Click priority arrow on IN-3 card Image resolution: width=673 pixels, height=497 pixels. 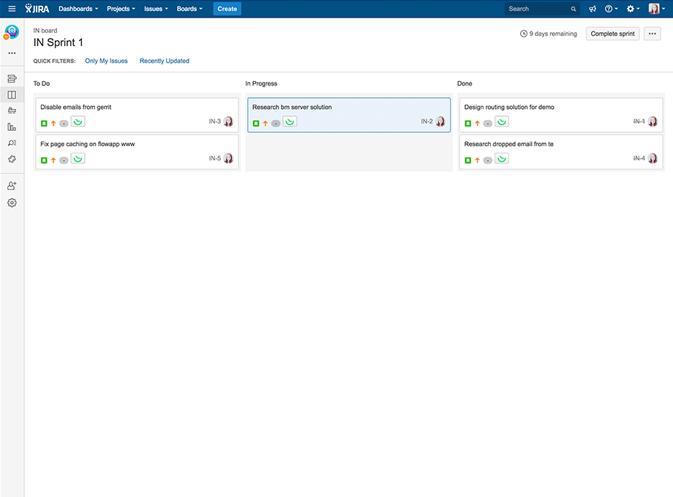click(x=53, y=124)
